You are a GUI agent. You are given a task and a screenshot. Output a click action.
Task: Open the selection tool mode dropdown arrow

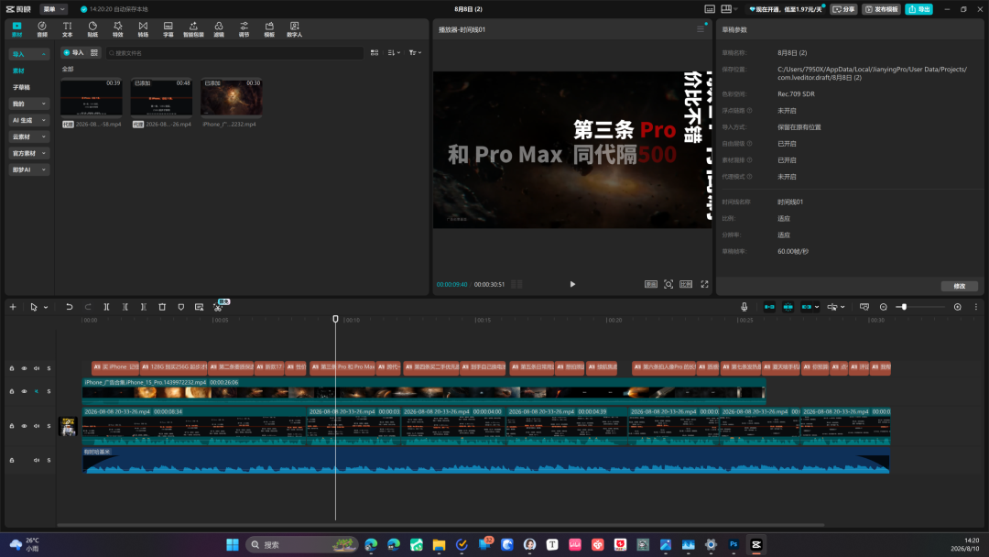point(46,307)
